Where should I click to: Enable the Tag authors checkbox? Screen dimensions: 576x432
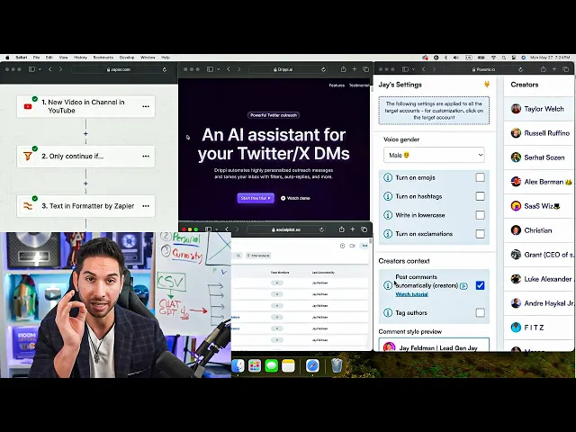click(480, 313)
